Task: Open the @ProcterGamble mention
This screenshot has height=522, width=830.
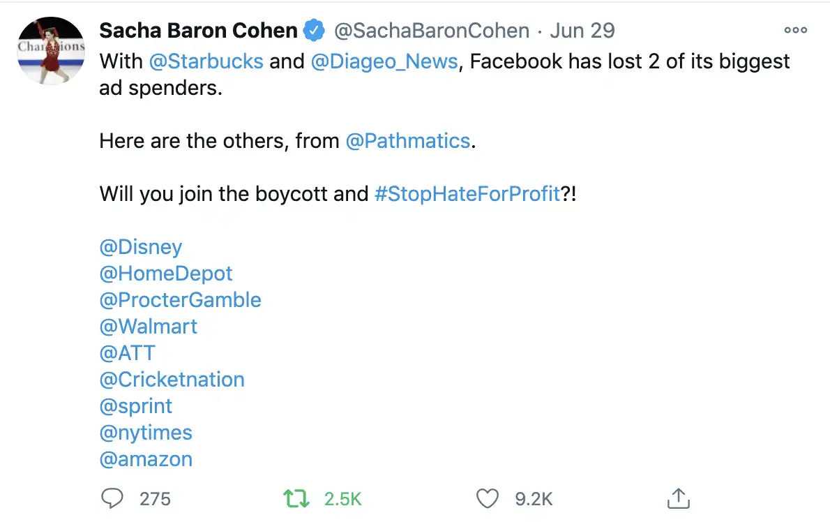Action: tap(180, 300)
